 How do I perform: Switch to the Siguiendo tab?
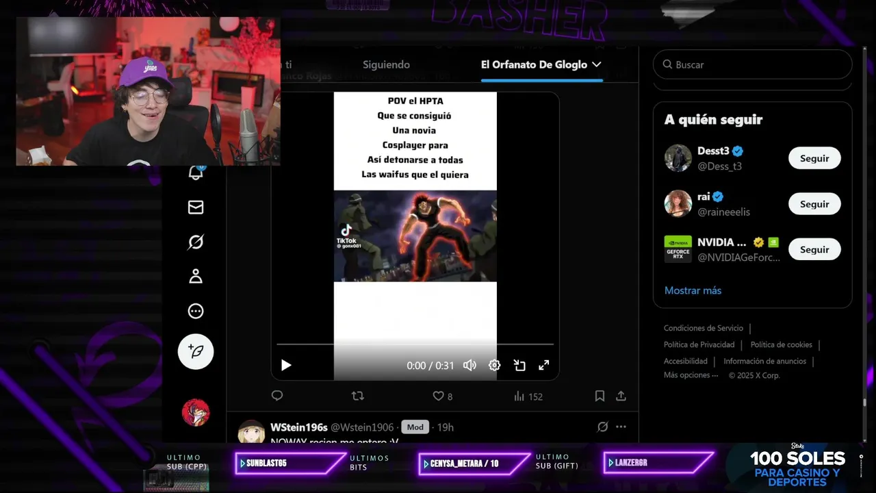[386, 64]
